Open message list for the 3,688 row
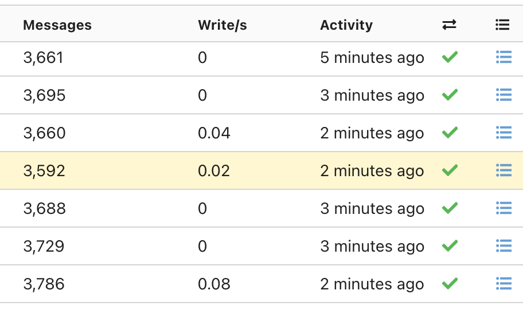This screenshot has height=310, width=523. tap(503, 208)
